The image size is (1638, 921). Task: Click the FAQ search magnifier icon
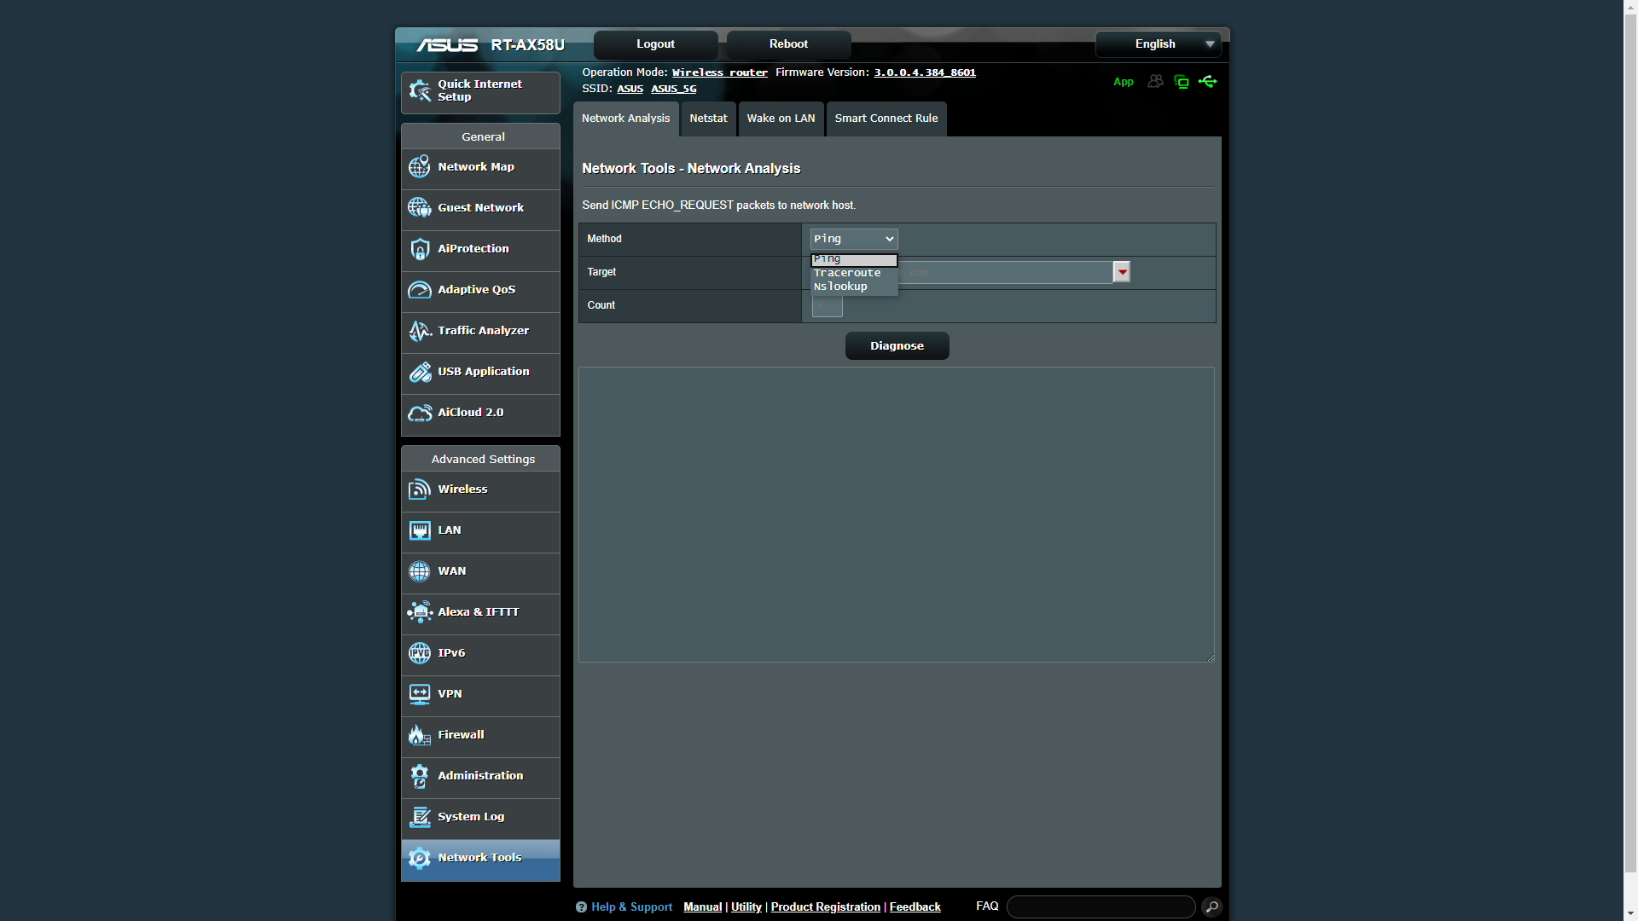coord(1211,907)
